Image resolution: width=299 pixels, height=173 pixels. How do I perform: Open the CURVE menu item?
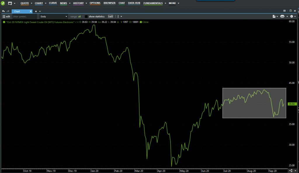53,3
